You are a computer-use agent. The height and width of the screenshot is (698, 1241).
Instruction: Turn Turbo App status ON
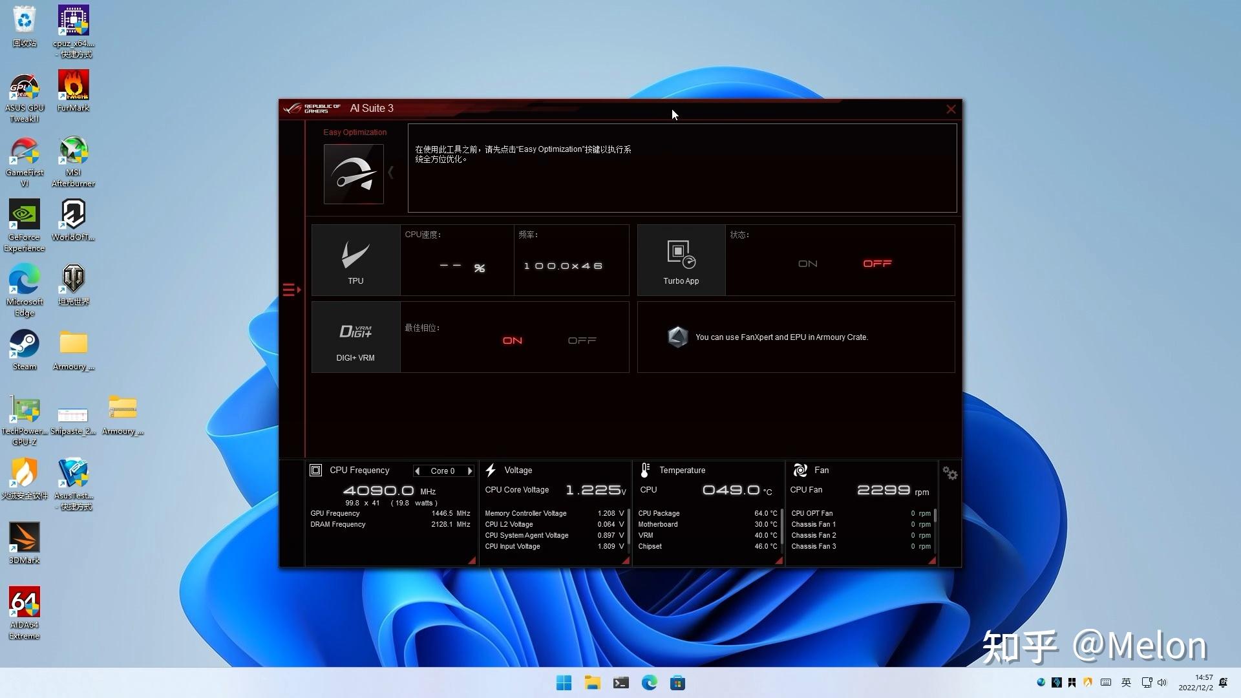(x=807, y=264)
